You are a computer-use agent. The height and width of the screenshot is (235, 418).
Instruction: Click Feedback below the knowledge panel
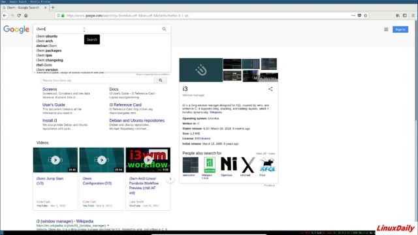pos(269,185)
